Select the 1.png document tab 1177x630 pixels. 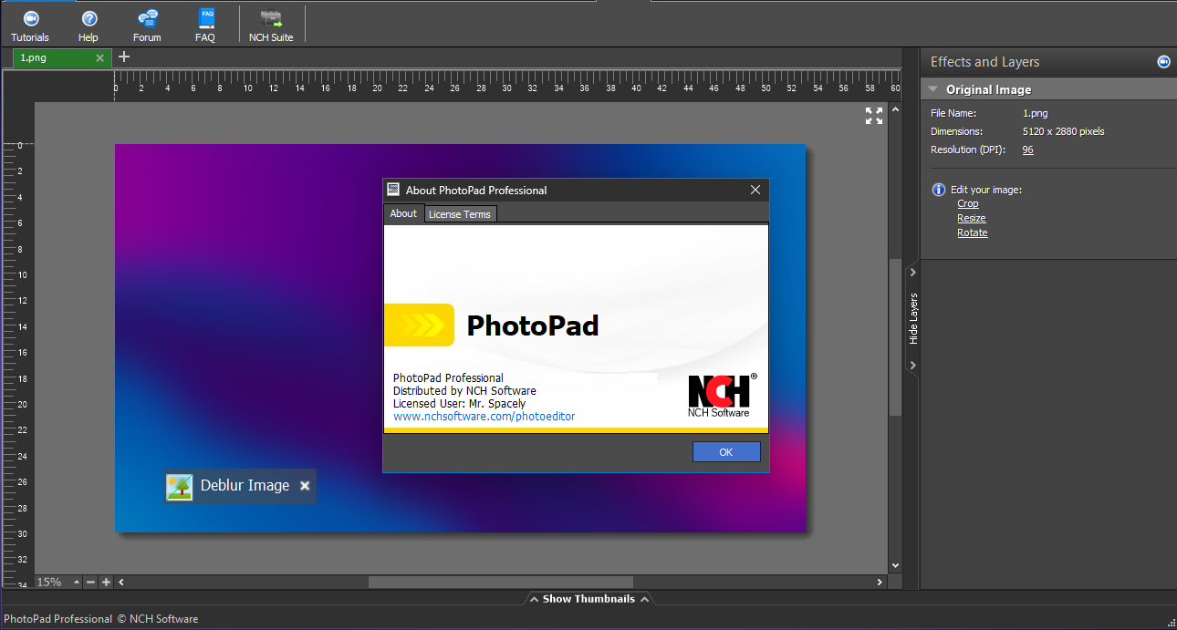[x=61, y=57]
